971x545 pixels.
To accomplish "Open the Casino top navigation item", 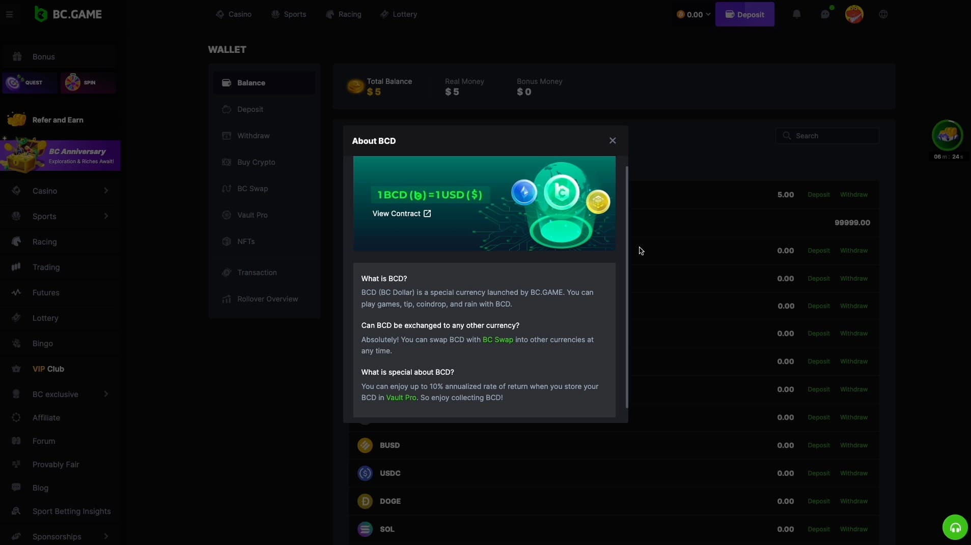I will pyautogui.click(x=234, y=14).
